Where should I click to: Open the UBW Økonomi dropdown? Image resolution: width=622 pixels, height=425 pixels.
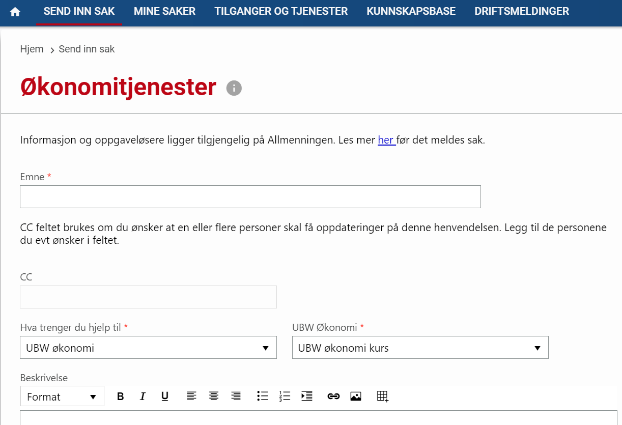pos(420,348)
